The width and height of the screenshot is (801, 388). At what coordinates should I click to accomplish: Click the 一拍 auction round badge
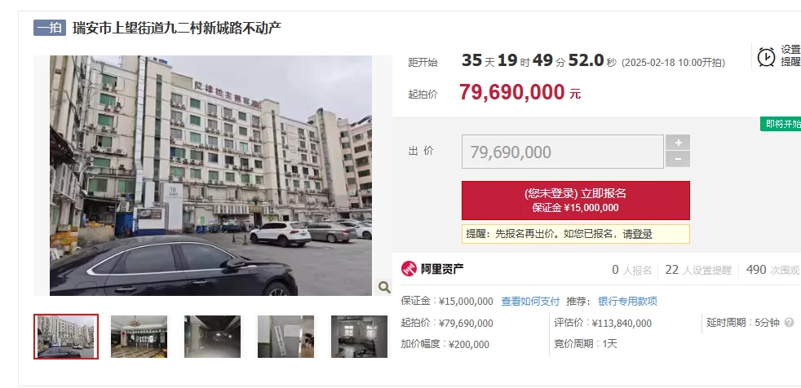point(50,28)
